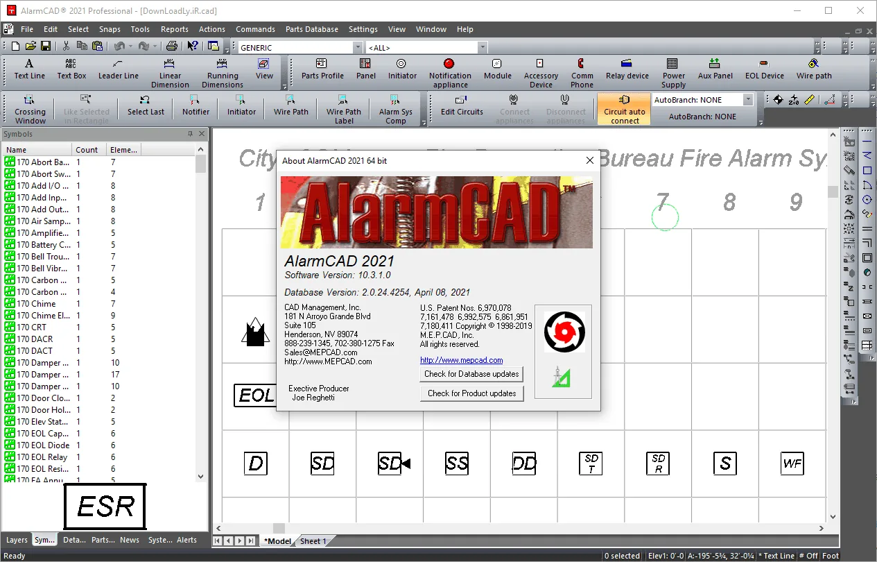Open the File menu
Viewport: 877px width, 562px height.
[27, 29]
